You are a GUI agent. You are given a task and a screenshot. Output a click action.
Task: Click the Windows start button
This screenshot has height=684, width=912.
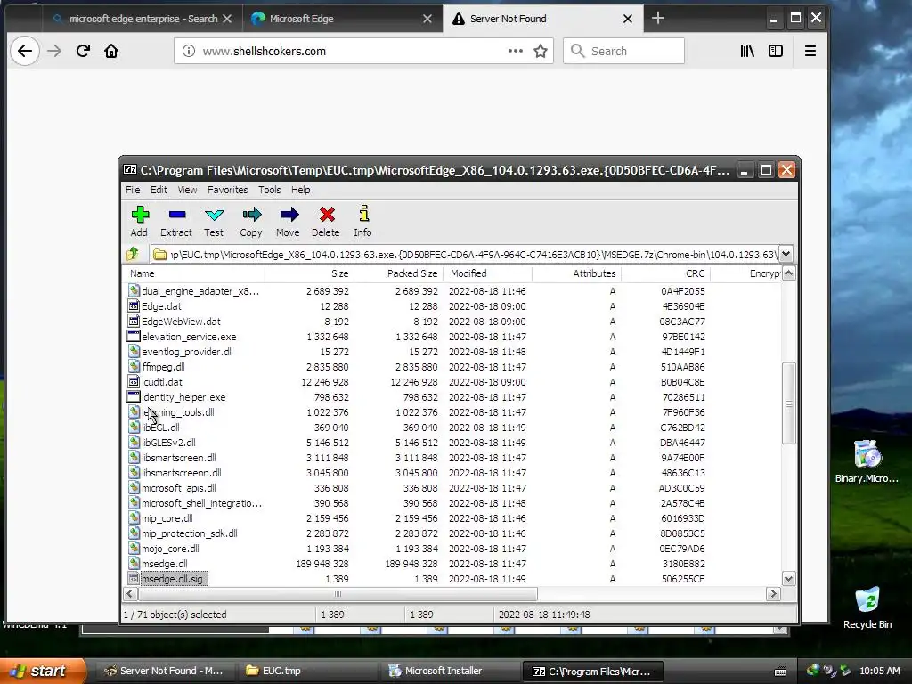point(43,671)
